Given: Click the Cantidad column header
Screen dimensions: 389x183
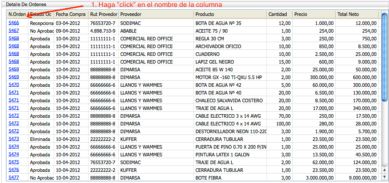Looking at the screenshot, I should point(279,14).
